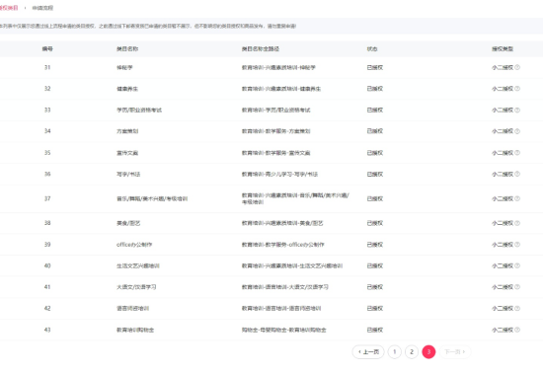
Task: Go to page 1 in pagination
Action: tap(395, 352)
